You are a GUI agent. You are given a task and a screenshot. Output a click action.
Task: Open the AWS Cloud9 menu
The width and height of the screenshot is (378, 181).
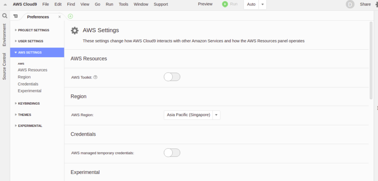click(x=25, y=4)
